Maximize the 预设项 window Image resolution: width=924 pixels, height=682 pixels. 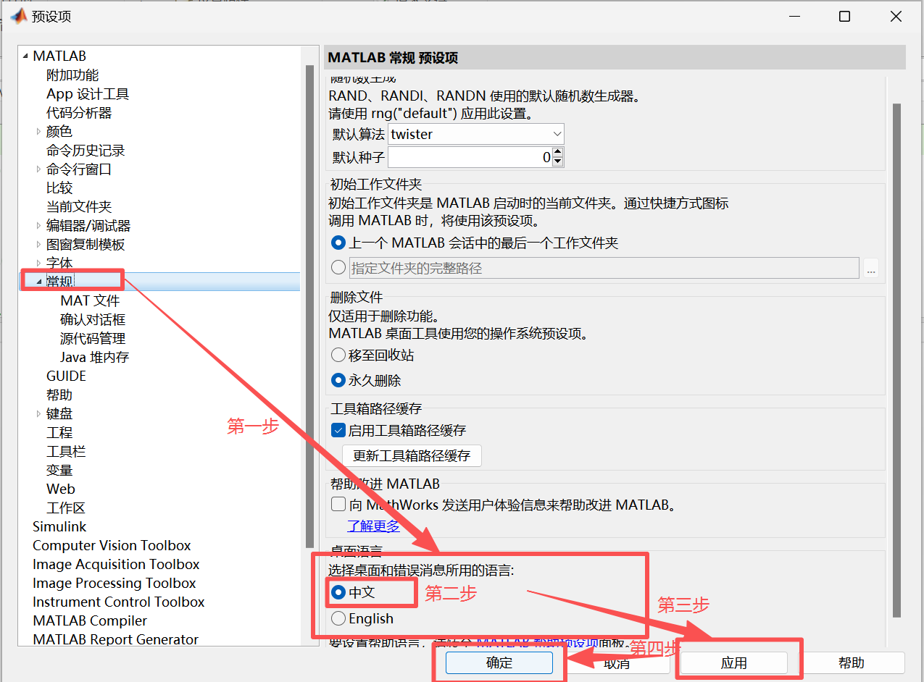(x=844, y=17)
